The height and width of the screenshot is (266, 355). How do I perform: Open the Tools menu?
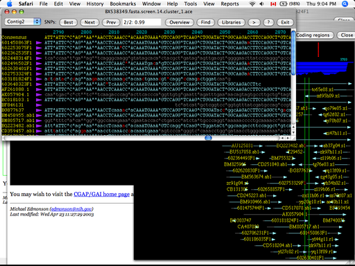point(191,3)
